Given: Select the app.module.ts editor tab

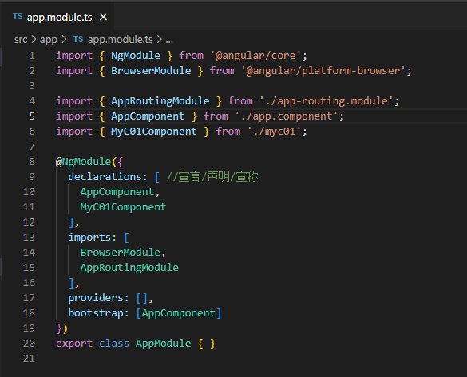Looking at the screenshot, I should tap(58, 17).
